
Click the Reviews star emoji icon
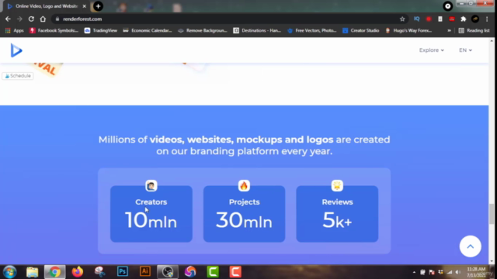[x=337, y=186]
